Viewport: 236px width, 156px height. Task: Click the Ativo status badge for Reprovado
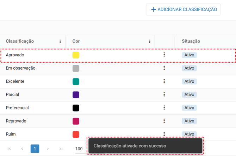(189, 121)
